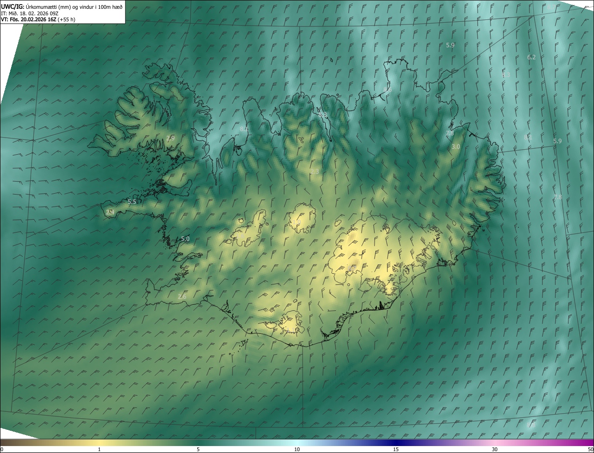This screenshot has height=453, width=594.
Task: Click the 5.5 precipitation value on the map
Action: click(132, 202)
